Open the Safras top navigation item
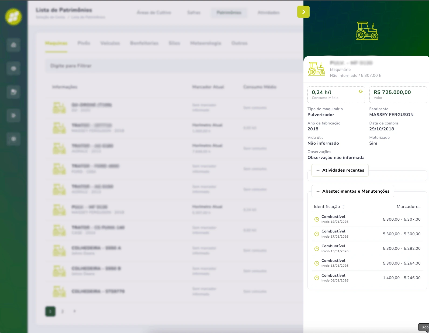Screen dimensions: 429x333 click(194, 13)
